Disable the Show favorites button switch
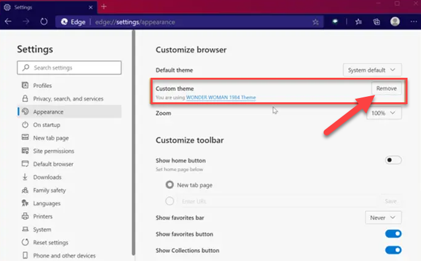This screenshot has height=261, width=421. click(393, 233)
